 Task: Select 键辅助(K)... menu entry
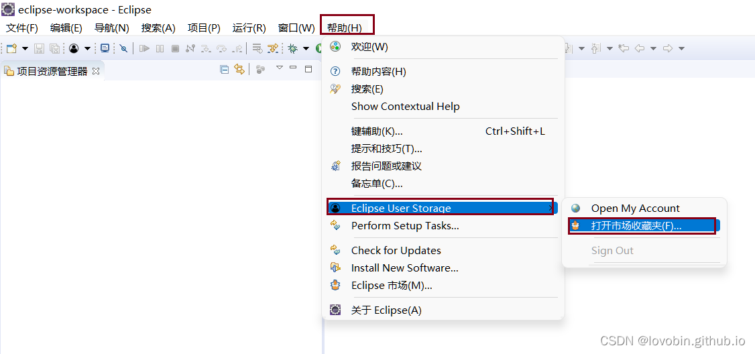tap(443, 131)
